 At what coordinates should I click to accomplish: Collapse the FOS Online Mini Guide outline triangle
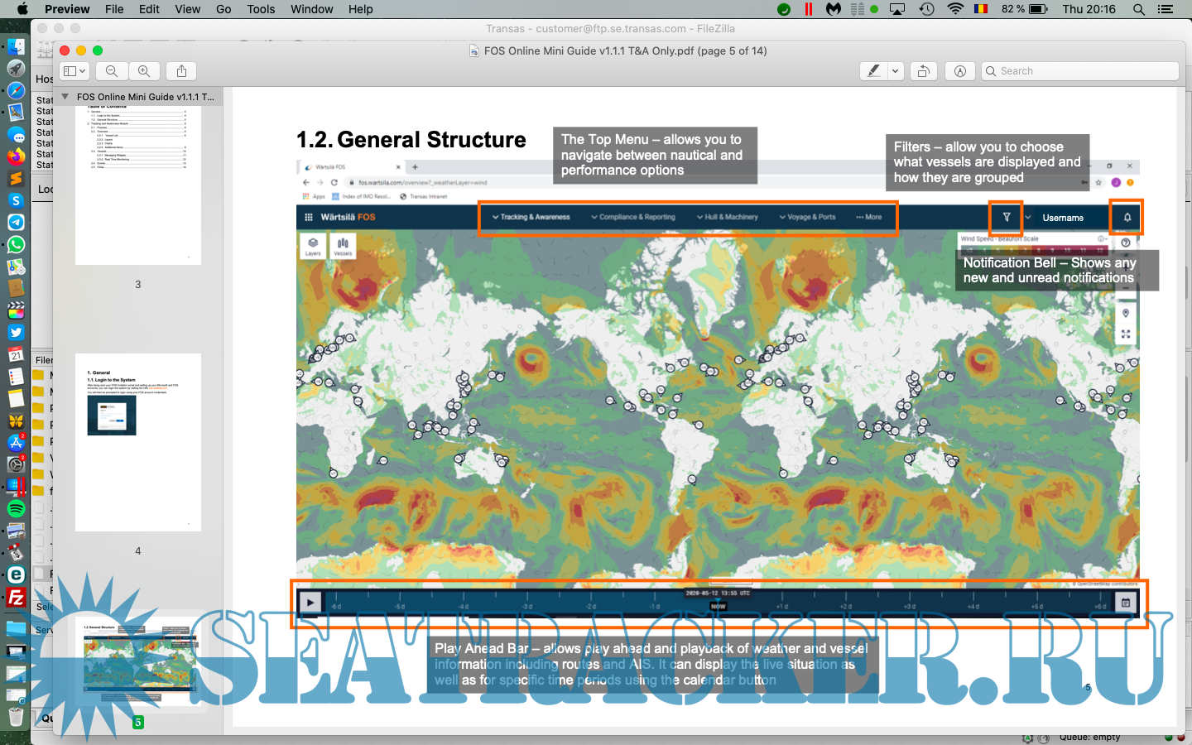65,97
